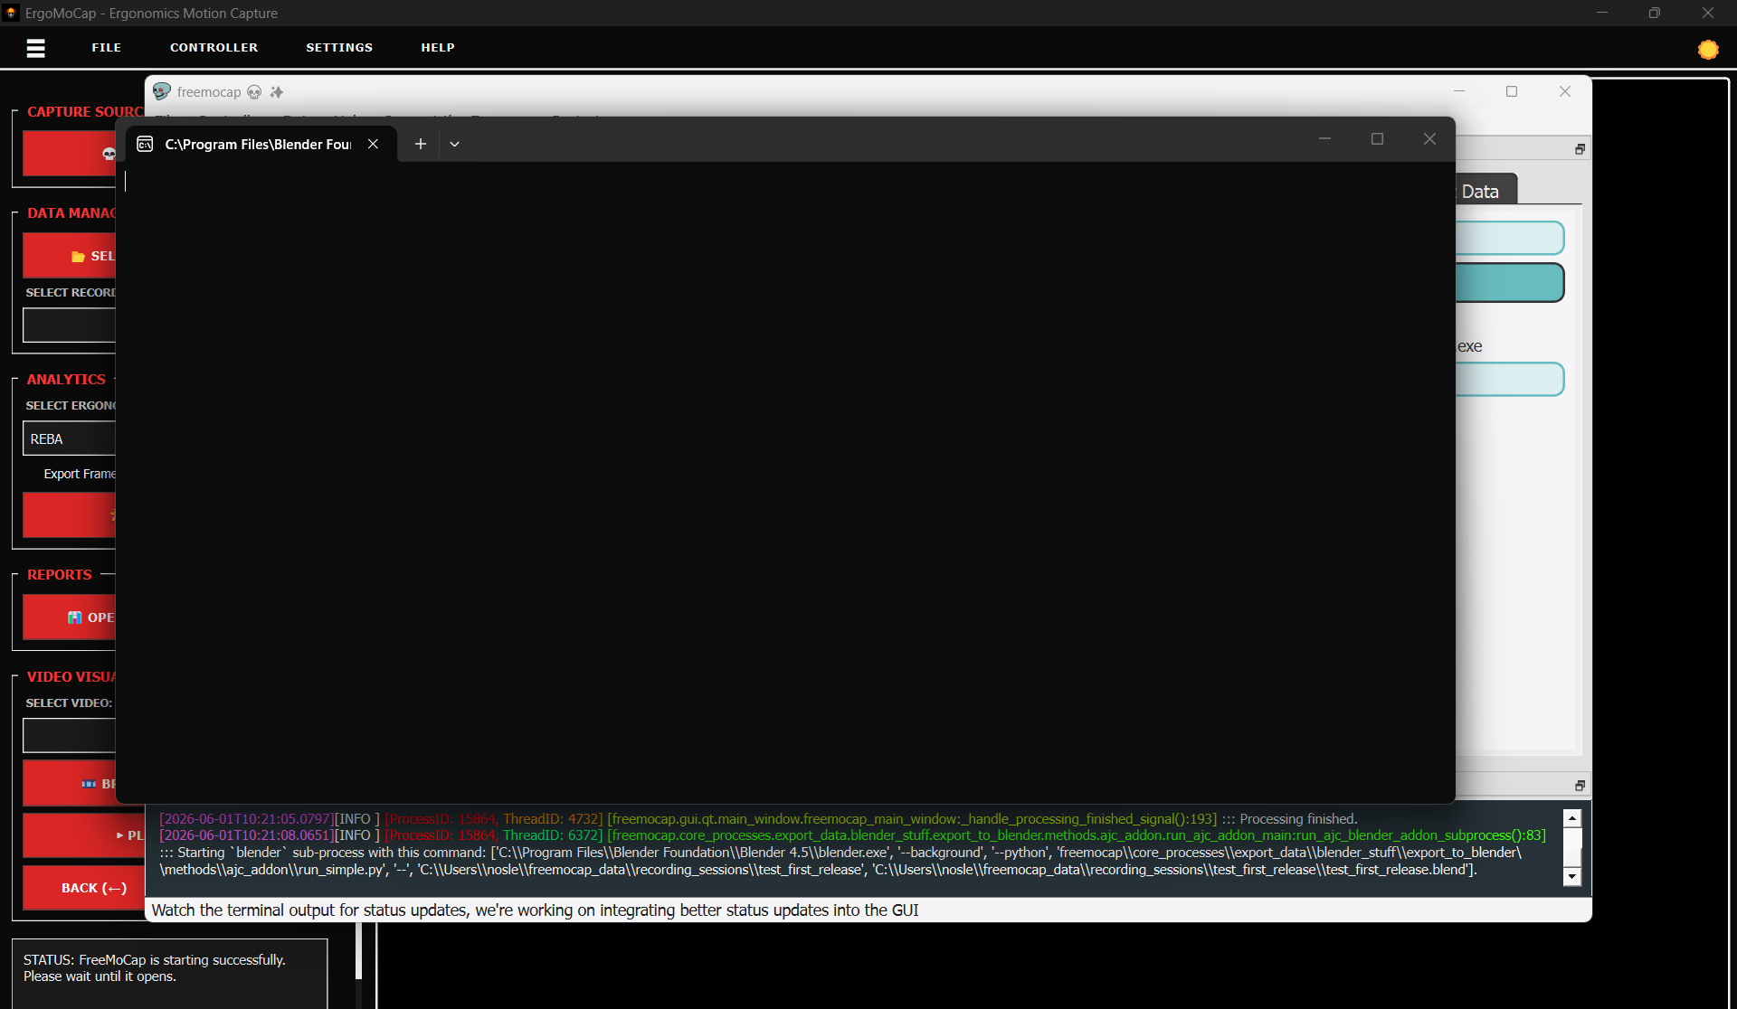This screenshot has height=1009, width=1737.
Task: Click the select video input field
Action: 70,735
